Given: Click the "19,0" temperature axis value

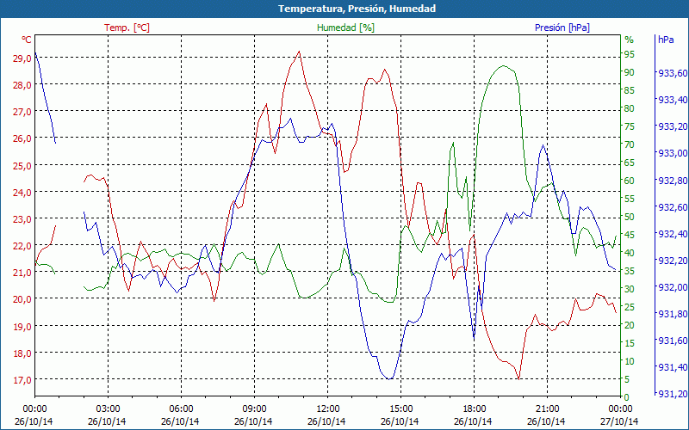Looking at the screenshot, I should (x=23, y=327).
